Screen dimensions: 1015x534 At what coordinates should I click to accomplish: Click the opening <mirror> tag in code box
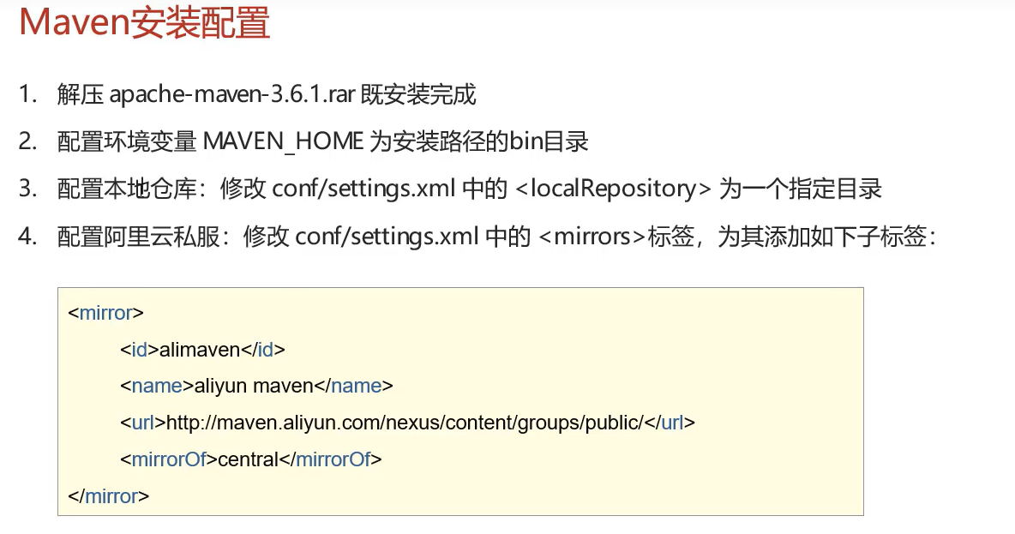(105, 312)
